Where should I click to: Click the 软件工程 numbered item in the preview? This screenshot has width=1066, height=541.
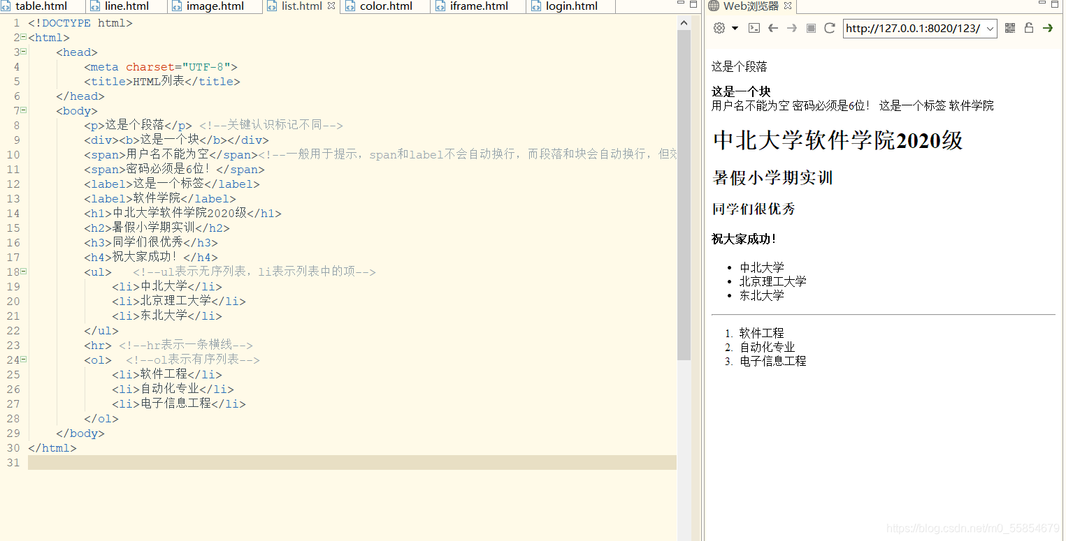pyautogui.click(x=762, y=333)
